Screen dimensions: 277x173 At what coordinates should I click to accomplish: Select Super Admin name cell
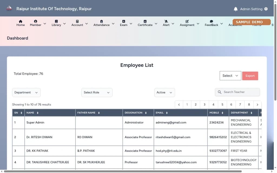50,122
